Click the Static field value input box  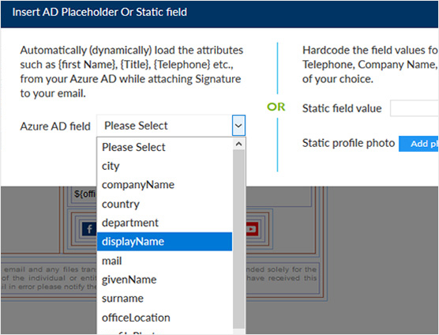pyautogui.click(x=415, y=108)
